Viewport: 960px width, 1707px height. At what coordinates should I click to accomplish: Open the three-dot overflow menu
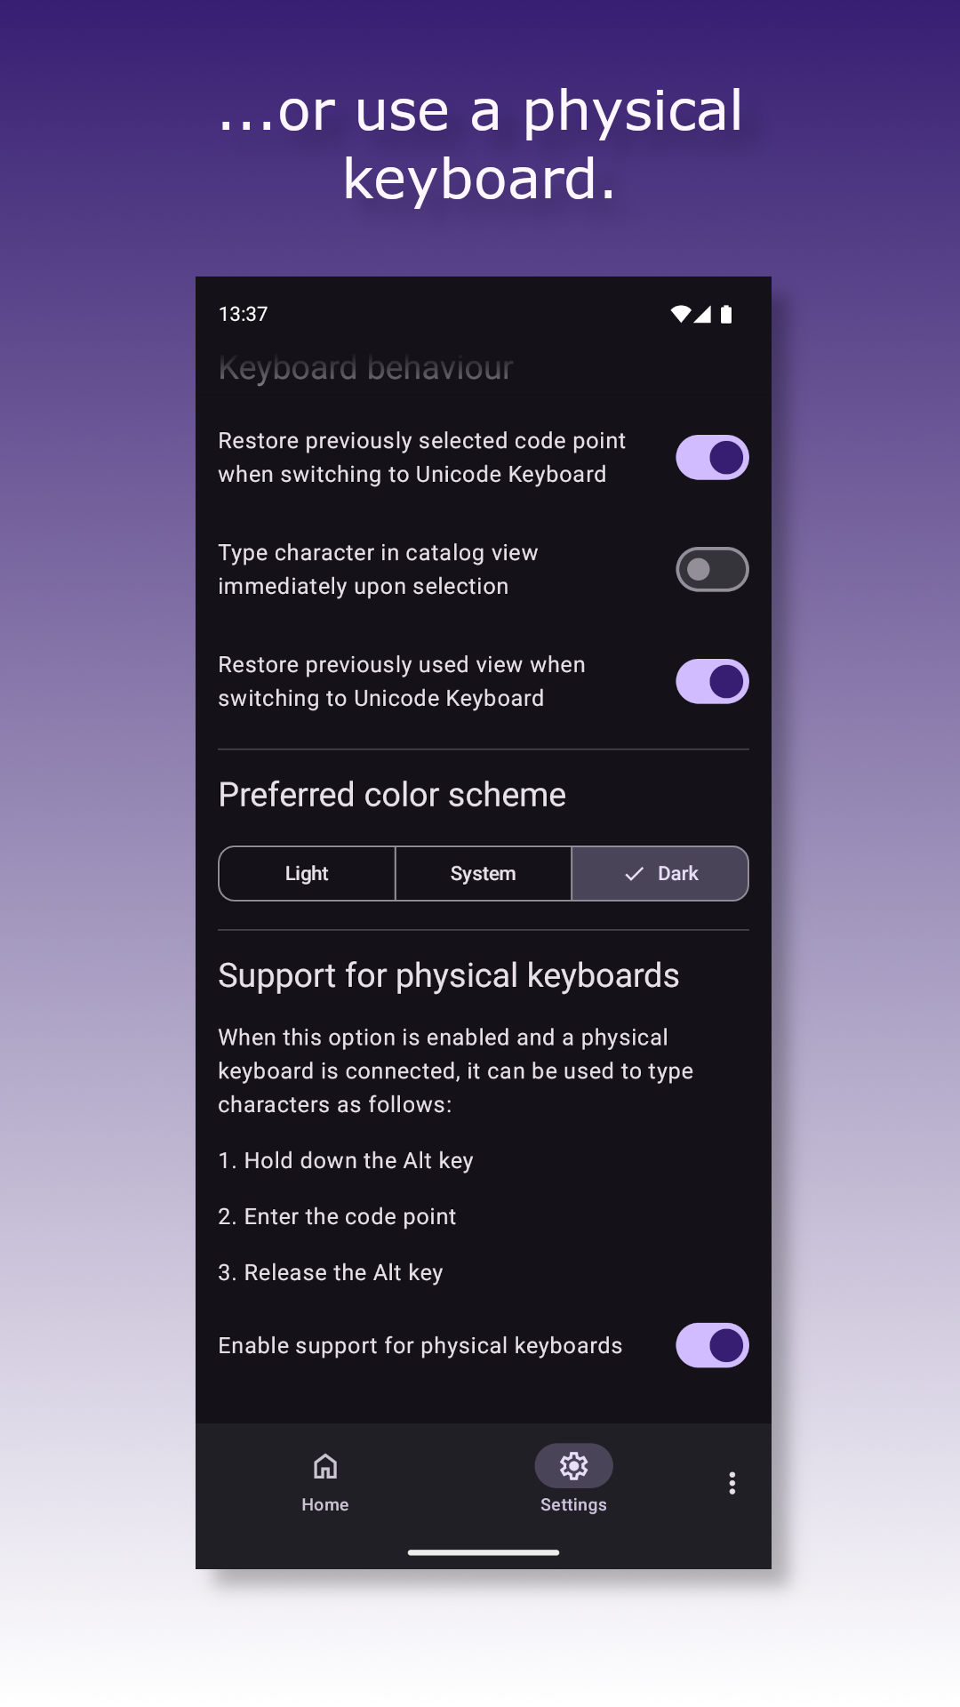pos(732,1483)
